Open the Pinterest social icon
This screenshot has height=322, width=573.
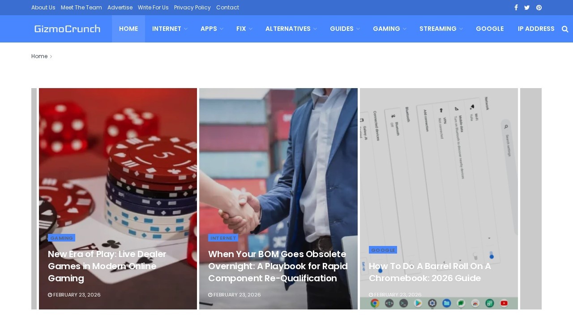coord(539,8)
